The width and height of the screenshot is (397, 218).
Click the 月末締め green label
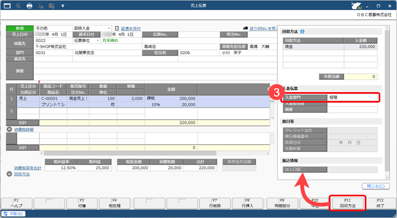[x=110, y=40]
